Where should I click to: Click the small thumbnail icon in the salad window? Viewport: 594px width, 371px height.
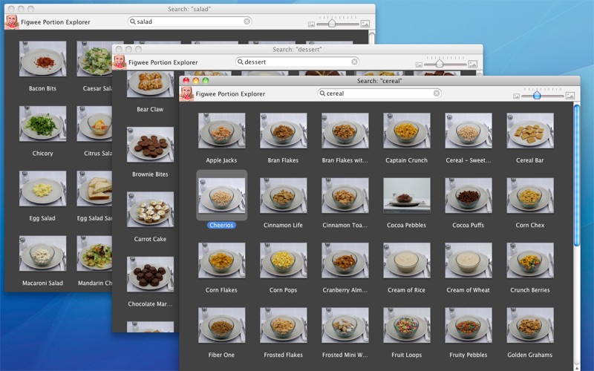[x=311, y=24]
